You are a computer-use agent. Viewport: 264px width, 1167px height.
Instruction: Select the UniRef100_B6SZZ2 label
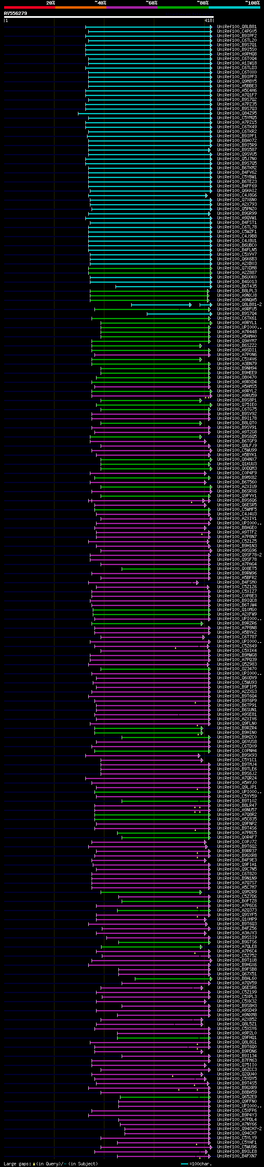(237, 346)
